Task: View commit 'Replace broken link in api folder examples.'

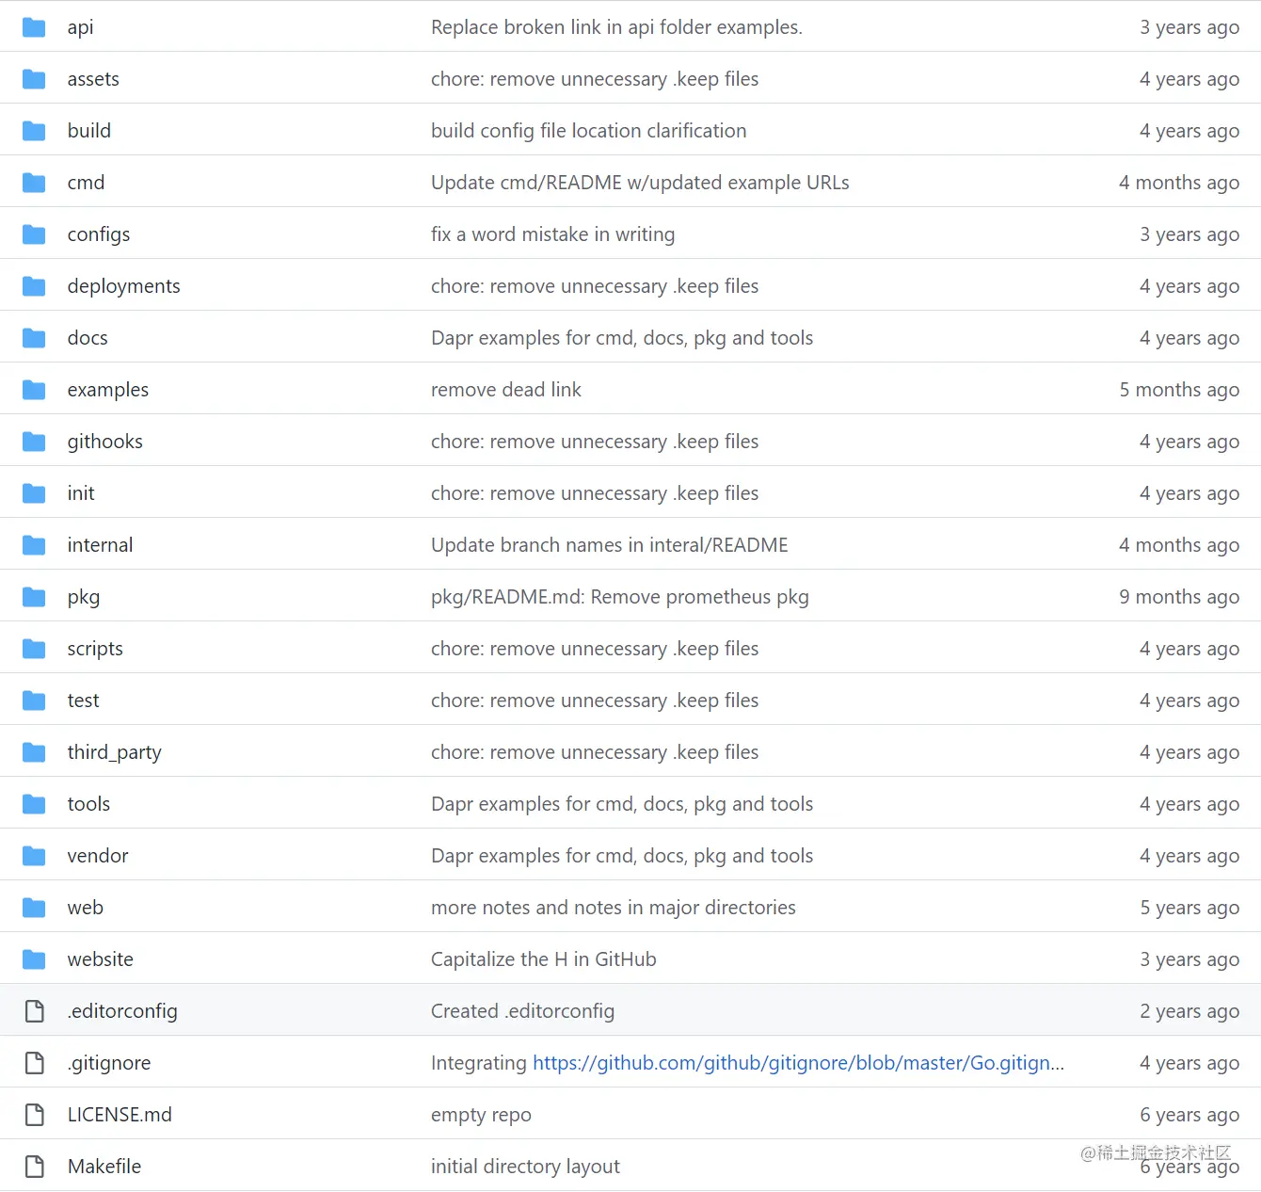Action: [x=616, y=27]
